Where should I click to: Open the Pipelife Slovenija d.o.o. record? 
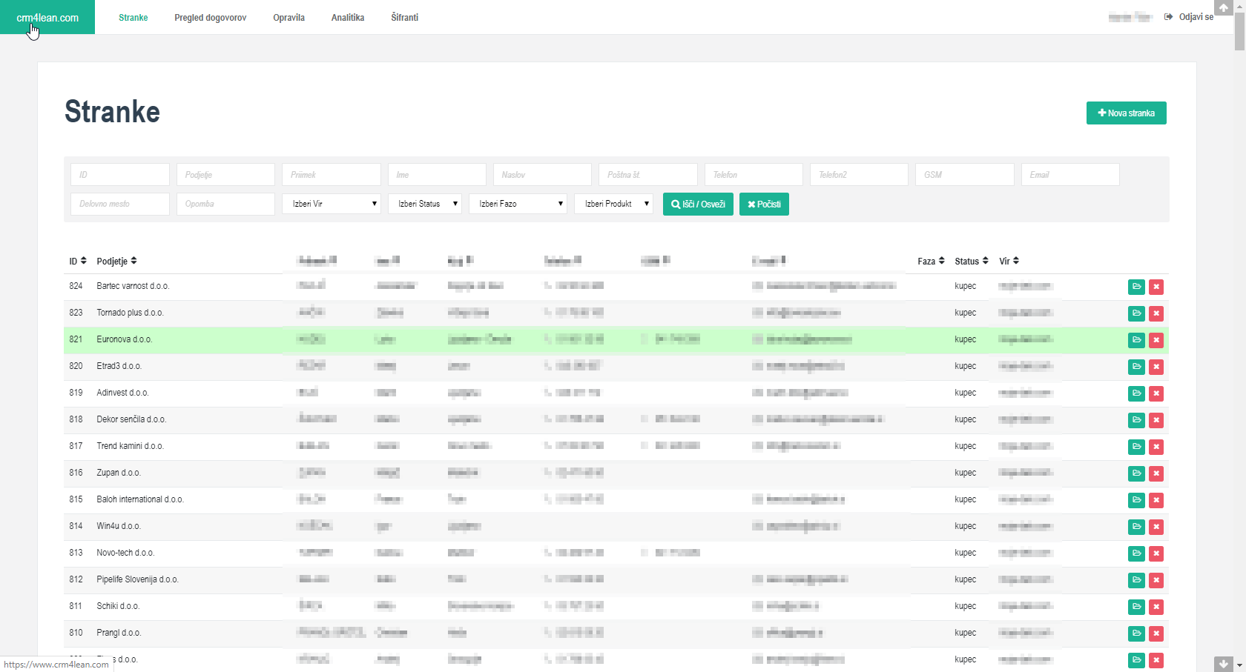point(1136,580)
